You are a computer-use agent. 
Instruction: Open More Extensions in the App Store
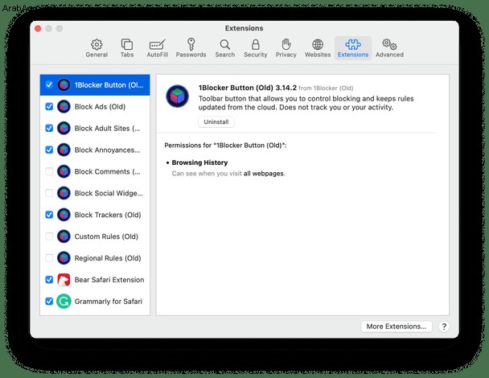(x=397, y=327)
